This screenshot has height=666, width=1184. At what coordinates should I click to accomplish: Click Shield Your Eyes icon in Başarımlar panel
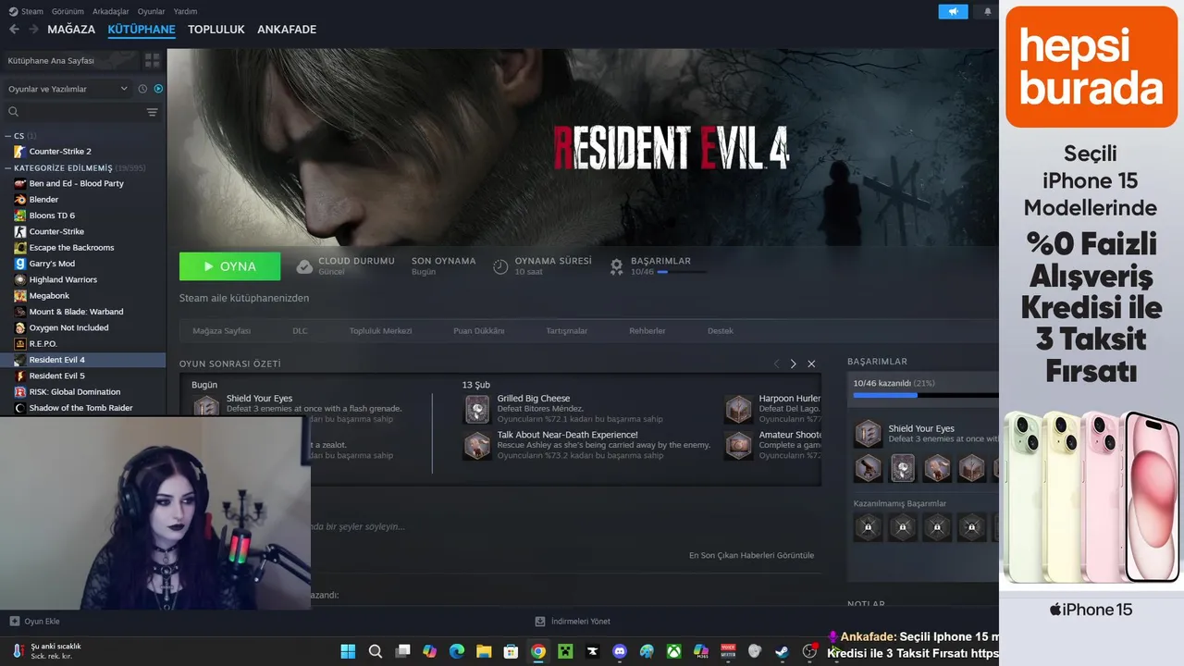868,433
